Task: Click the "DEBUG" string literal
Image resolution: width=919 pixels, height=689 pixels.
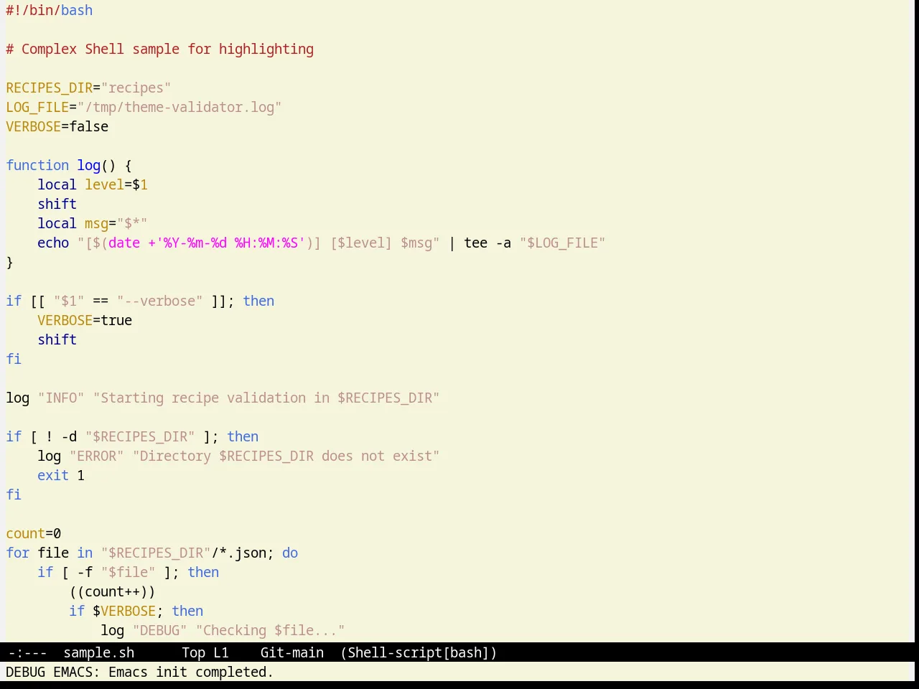Action: pos(160,631)
